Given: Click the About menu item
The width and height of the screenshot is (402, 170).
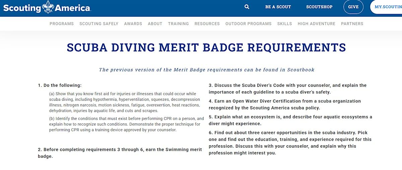Looking at the screenshot, I should (155, 24).
